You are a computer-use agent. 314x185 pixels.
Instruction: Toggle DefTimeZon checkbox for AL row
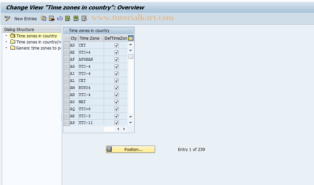[116, 81]
